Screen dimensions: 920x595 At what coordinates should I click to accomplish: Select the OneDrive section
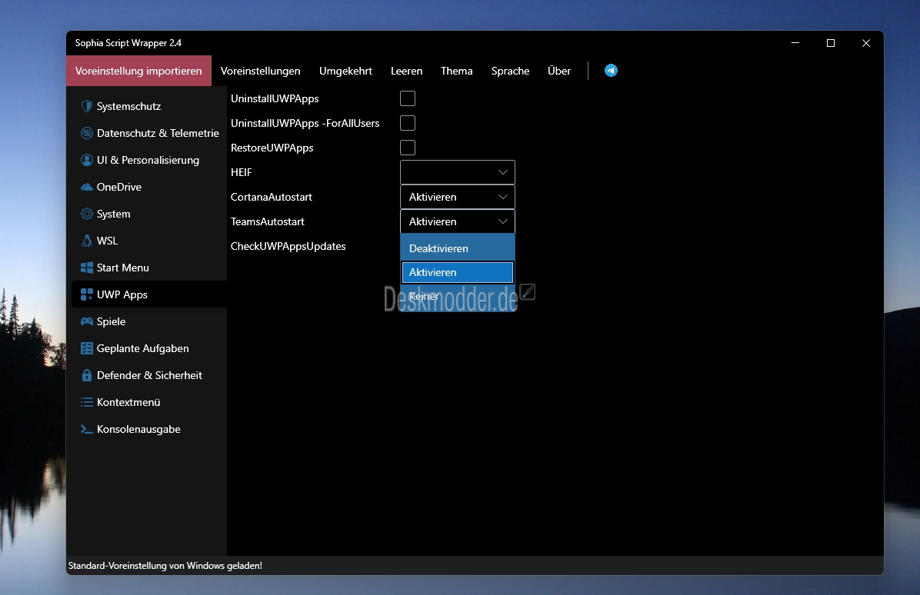[x=149, y=187]
